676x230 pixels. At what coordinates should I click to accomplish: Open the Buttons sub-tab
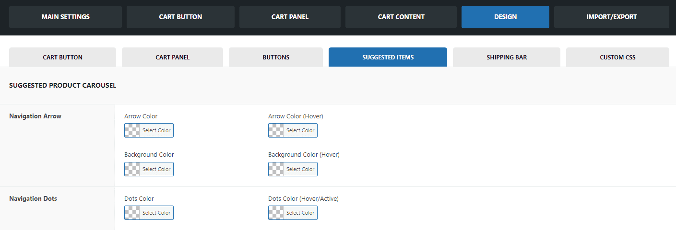(276, 57)
